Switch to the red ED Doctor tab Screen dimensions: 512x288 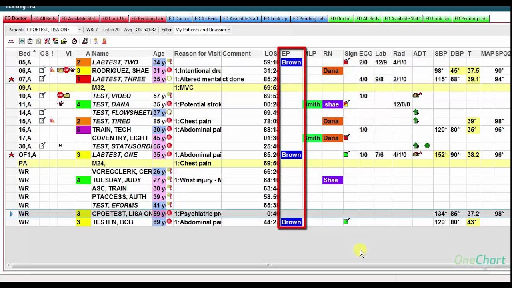click(16, 18)
